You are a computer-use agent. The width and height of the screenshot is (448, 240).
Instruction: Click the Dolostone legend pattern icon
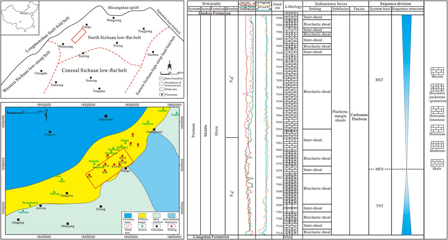coord(437,128)
